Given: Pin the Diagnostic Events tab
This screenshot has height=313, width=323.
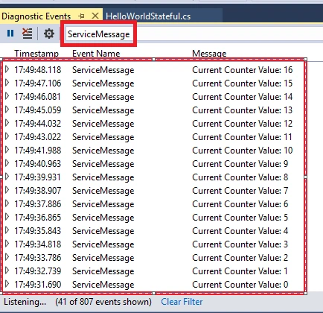Looking at the screenshot, I should (x=81, y=16).
